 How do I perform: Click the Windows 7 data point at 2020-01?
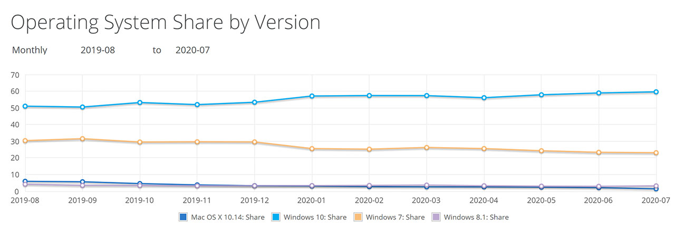point(312,149)
